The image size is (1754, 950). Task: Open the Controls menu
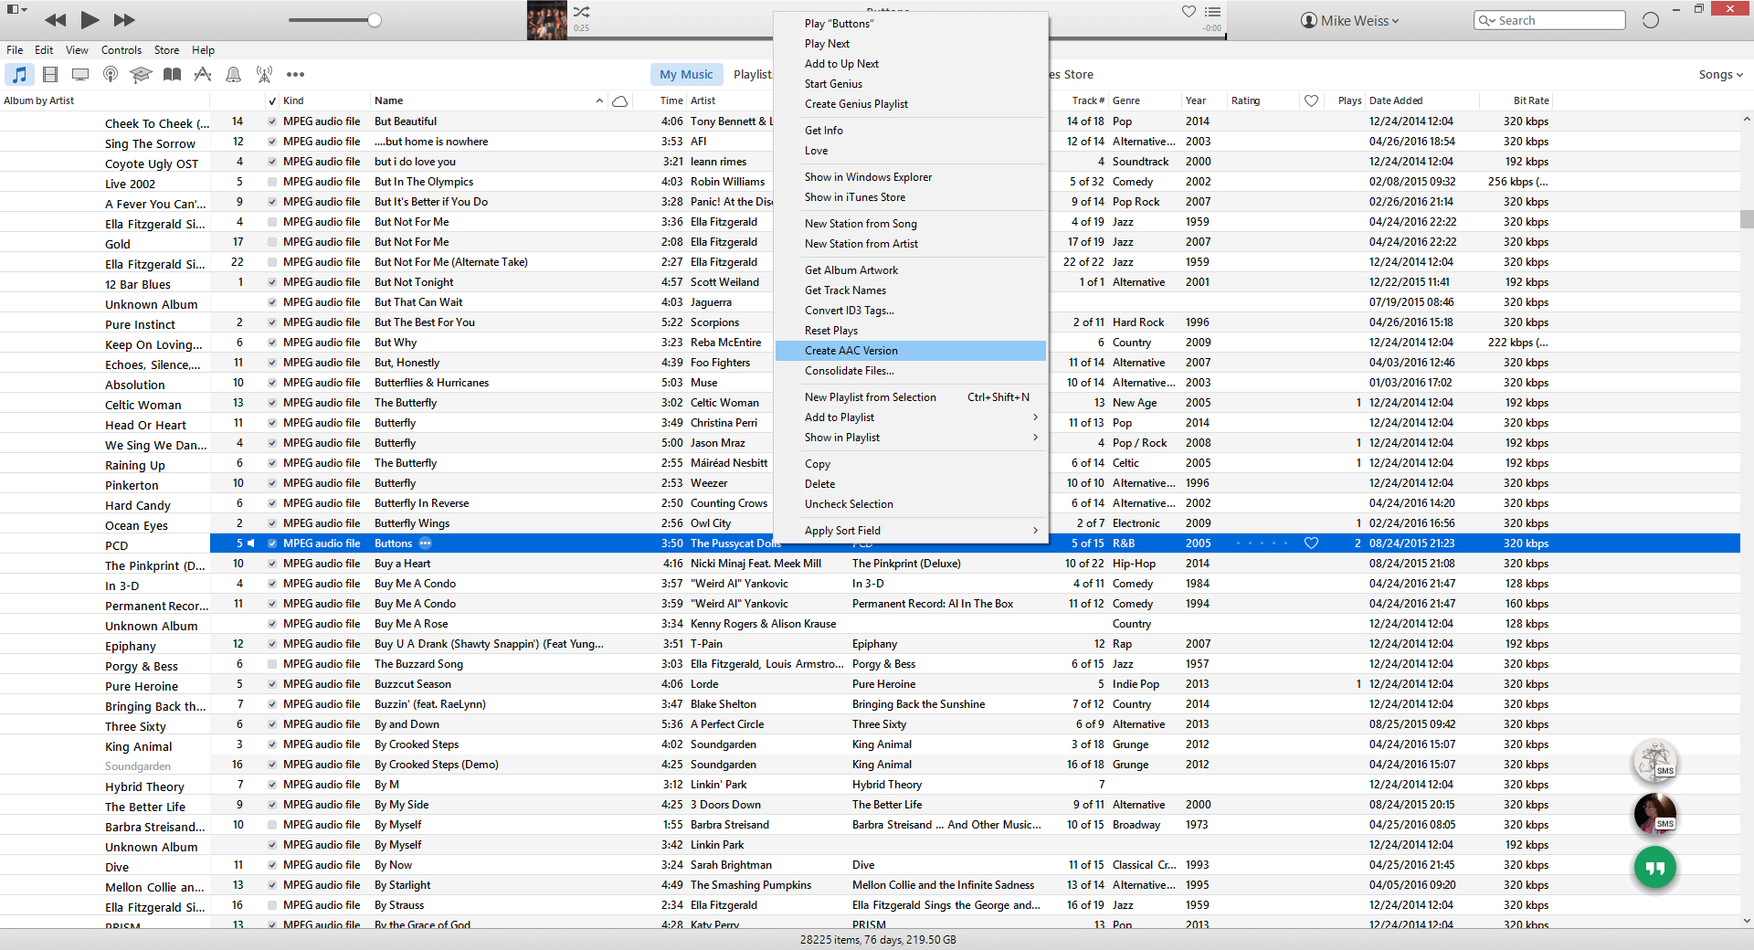[x=122, y=50]
